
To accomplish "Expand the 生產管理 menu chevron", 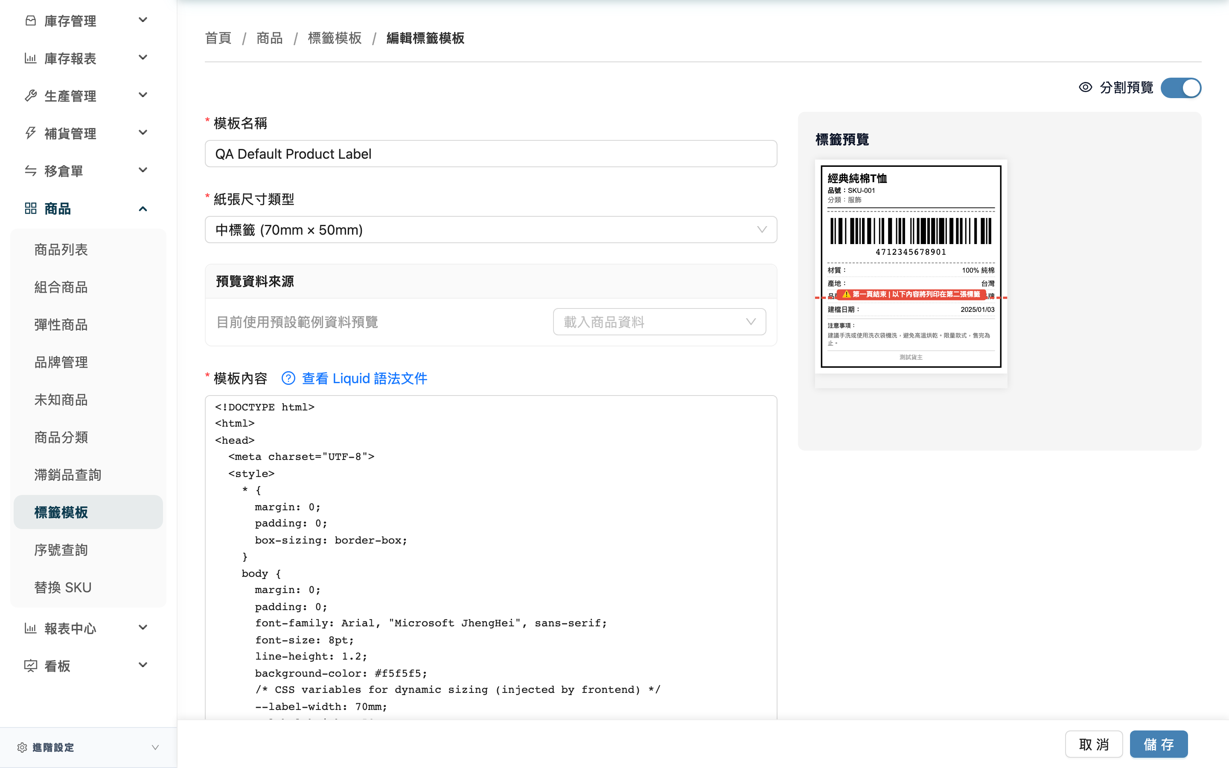I will [143, 96].
